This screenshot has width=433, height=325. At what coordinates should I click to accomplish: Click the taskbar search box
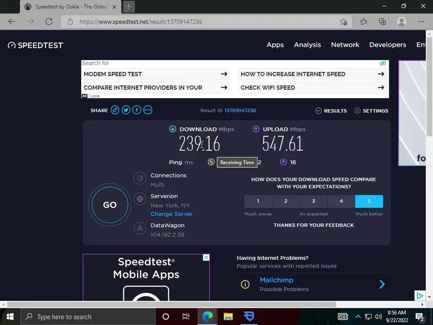[88, 317]
